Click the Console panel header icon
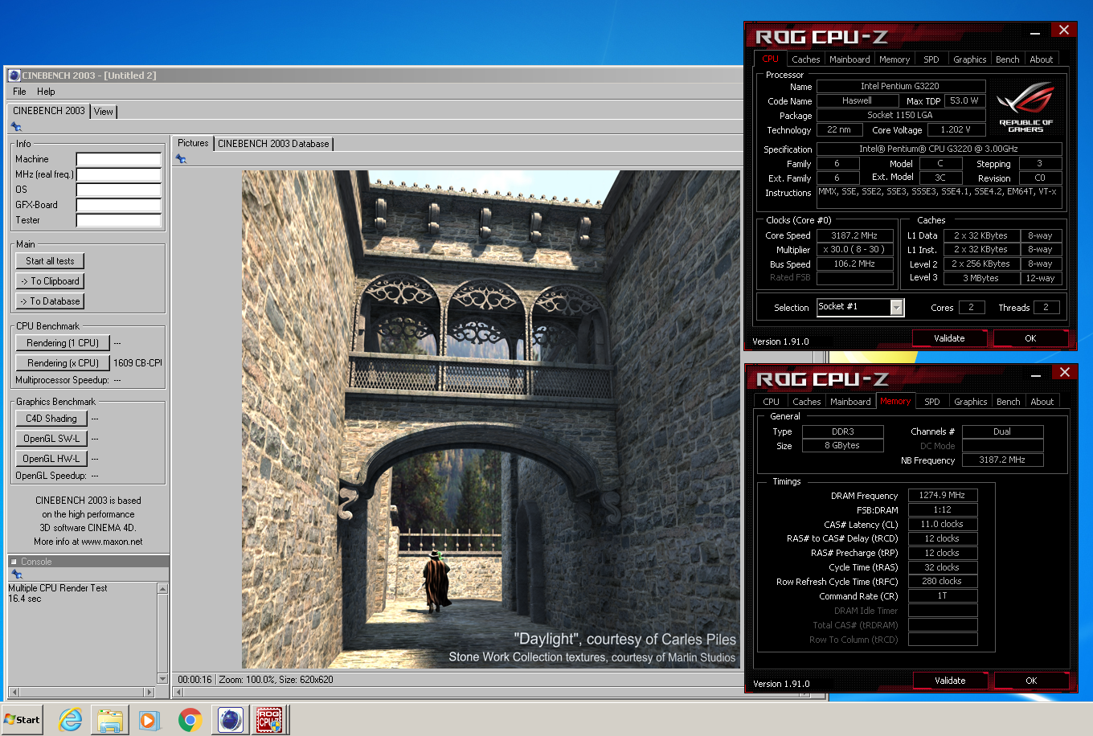1093x736 pixels. [14, 562]
